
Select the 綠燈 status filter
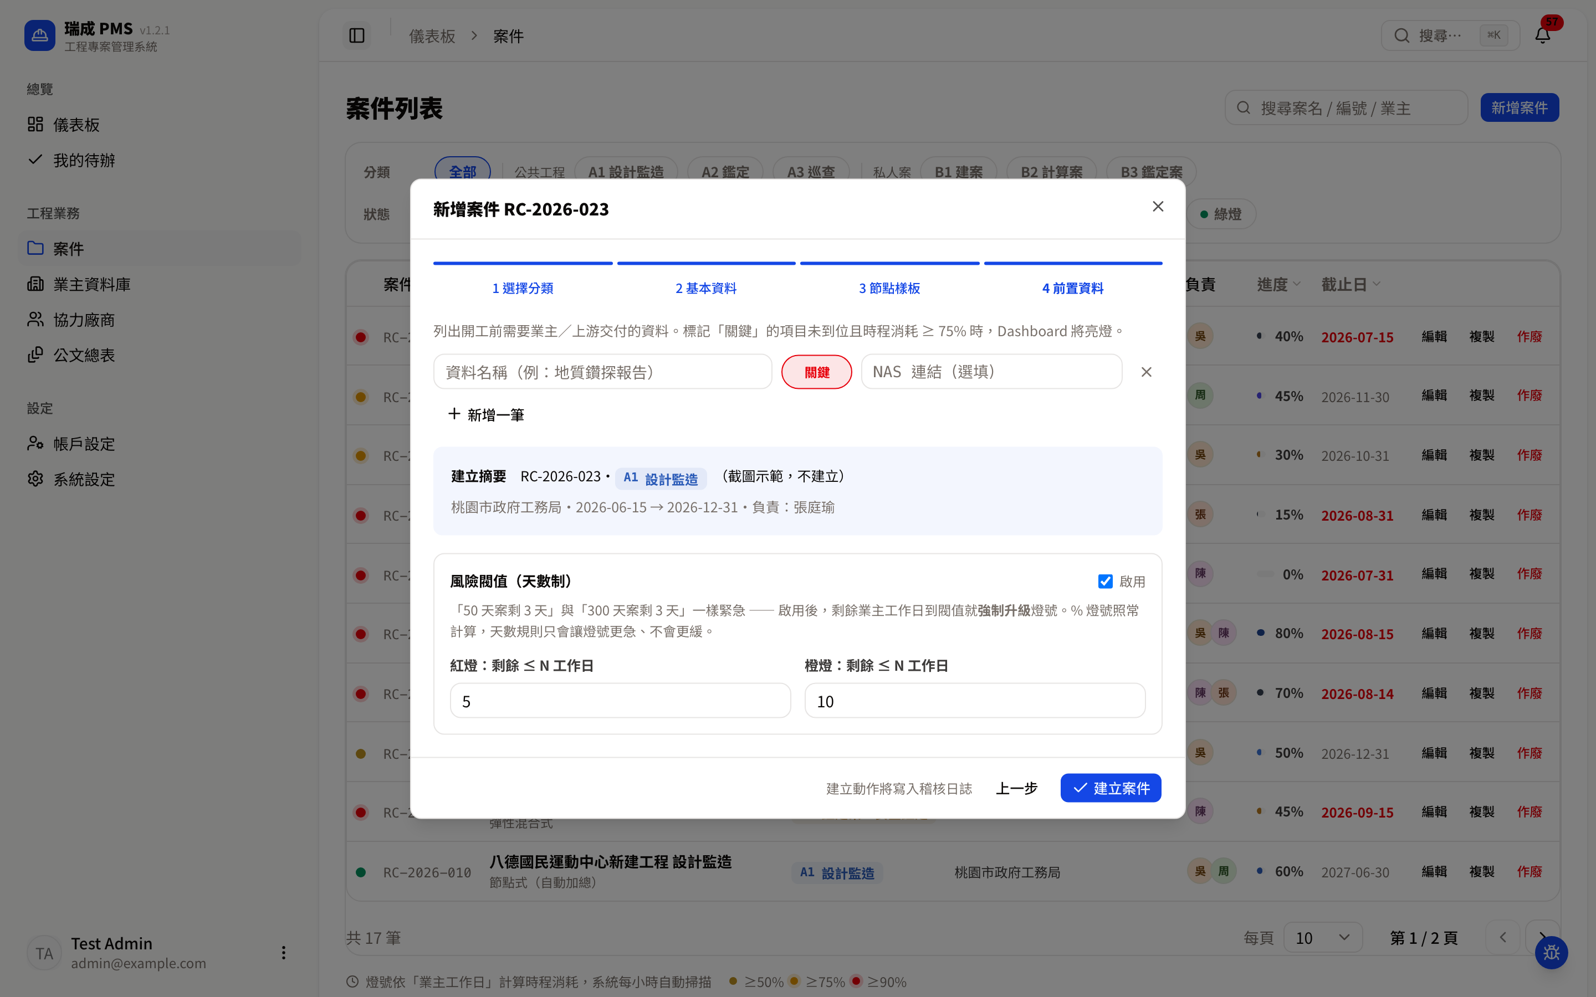pyautogui.click(x=1221, y=214)
